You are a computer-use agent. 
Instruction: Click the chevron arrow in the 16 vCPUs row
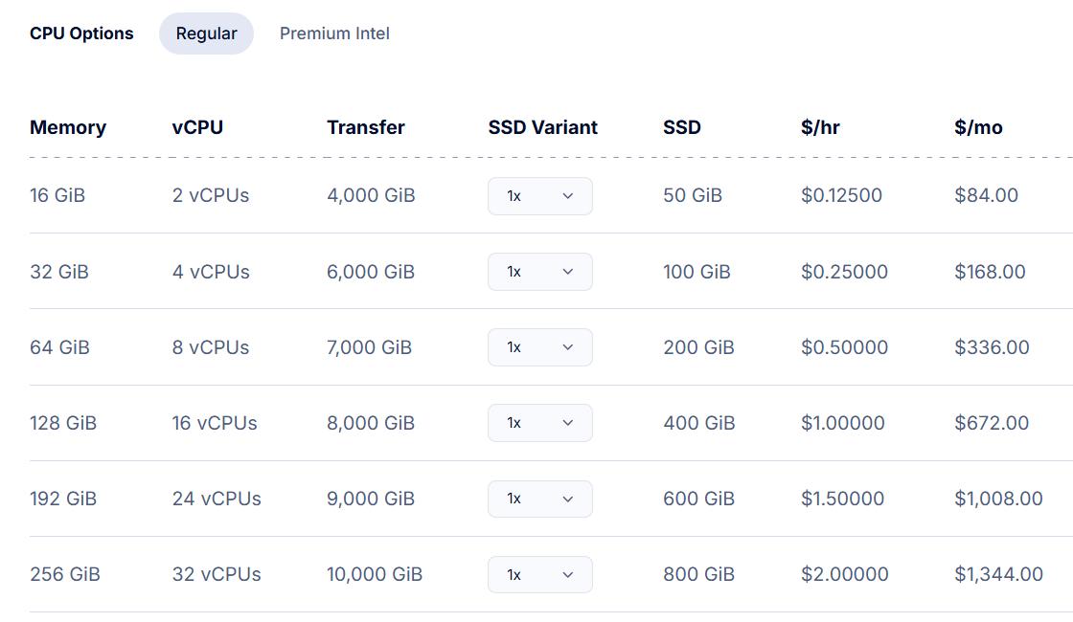click(x=567, y=423)
